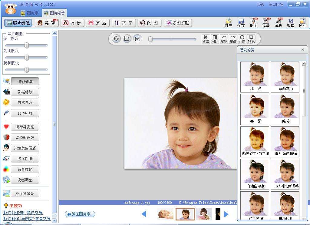Click 换背景 change background icon
The image size is (310, 225).
(x=206, y=39)
